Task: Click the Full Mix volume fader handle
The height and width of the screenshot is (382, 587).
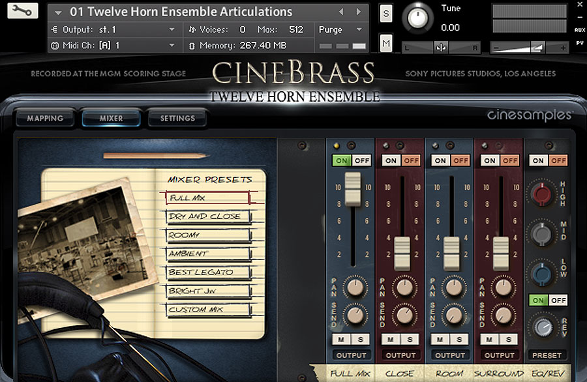Action: coord(353,189)
